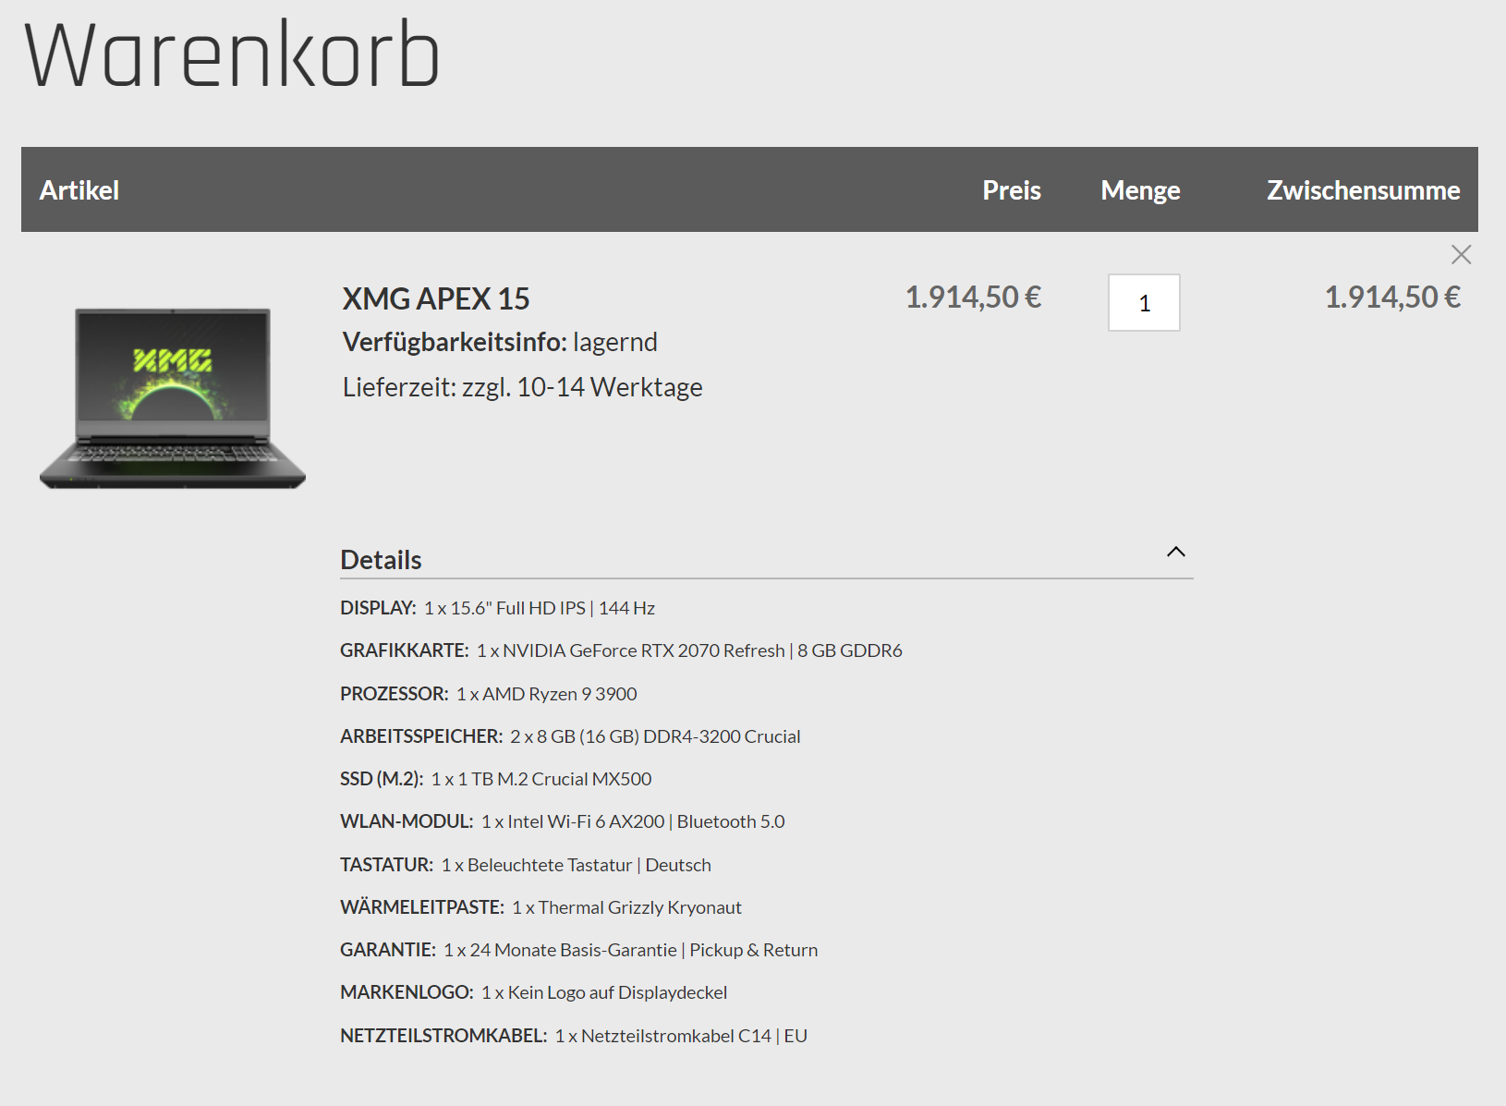Click the Warenkorb page heading
Screen dimensions: 1506x1106
(232, 55)
